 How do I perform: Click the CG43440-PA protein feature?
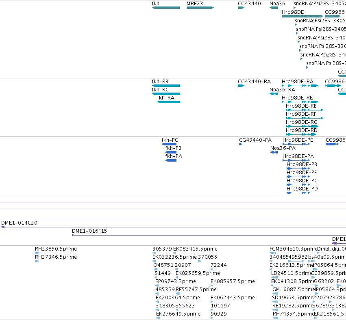241,144
